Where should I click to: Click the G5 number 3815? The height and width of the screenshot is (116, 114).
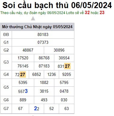point(44,91)
